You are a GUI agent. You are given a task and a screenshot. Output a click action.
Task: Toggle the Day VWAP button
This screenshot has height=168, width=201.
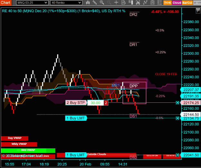pos(14,138)
